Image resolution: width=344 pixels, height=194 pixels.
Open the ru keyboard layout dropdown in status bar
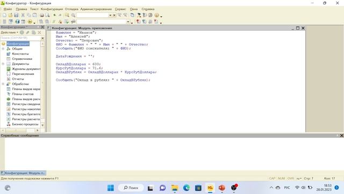click(299, 178)
